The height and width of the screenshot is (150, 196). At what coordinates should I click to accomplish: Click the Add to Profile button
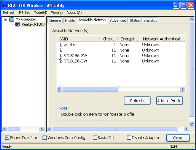169,101
